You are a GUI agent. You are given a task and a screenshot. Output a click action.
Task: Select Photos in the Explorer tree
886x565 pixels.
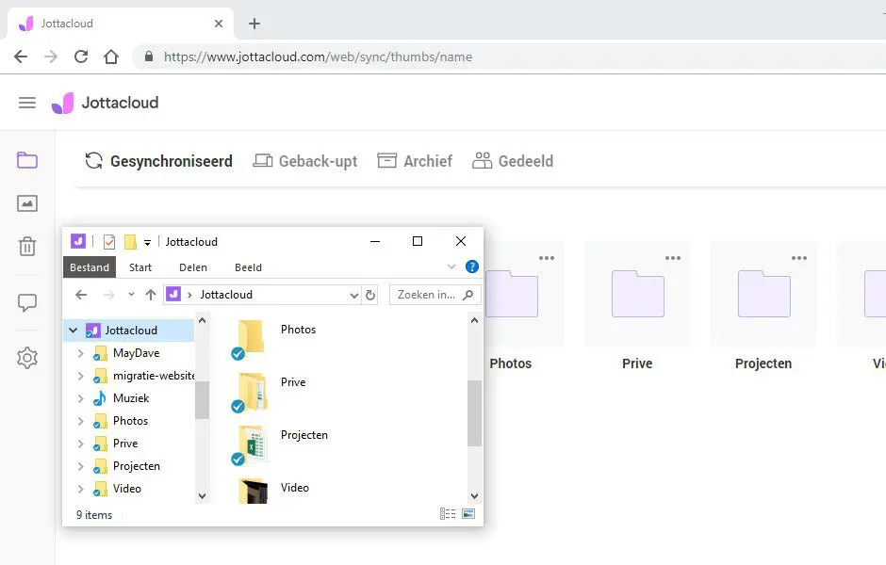pos(130,421)
